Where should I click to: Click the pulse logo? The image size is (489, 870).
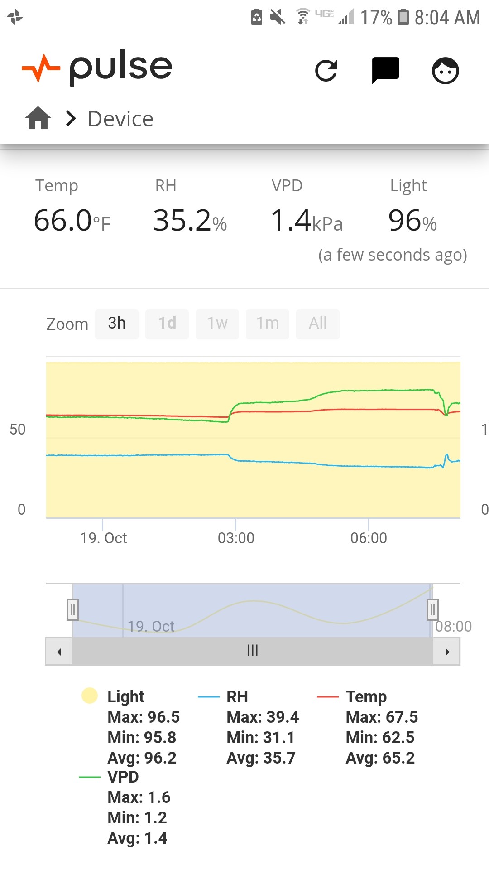(x=97, y=68)
